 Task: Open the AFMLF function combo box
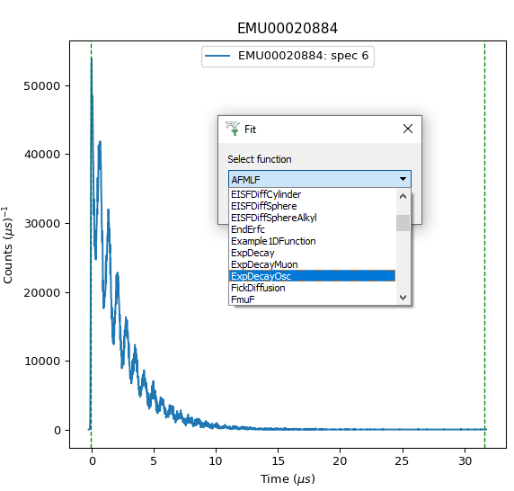click(320, 179)
